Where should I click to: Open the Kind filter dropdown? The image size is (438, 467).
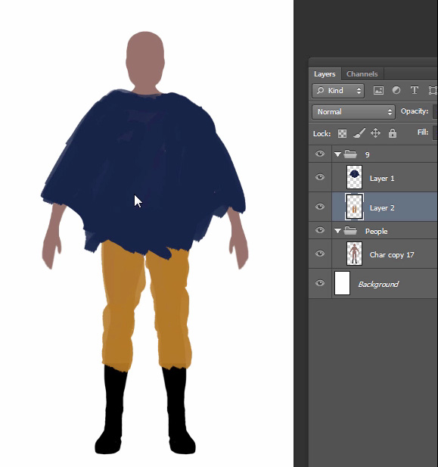click(338, 91)
